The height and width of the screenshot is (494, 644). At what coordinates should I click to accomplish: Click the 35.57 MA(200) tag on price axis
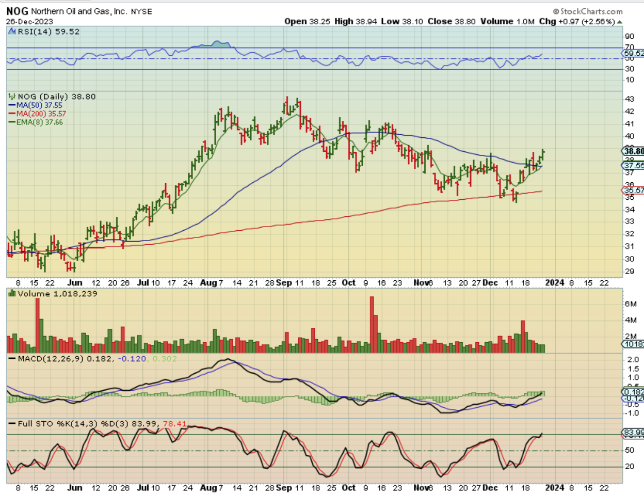click(x=634, y=190)
